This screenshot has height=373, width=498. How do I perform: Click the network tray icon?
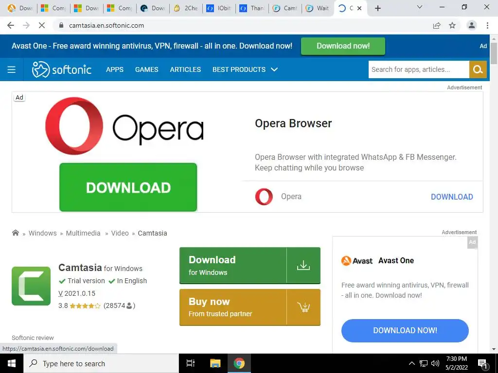pos(424,363)
